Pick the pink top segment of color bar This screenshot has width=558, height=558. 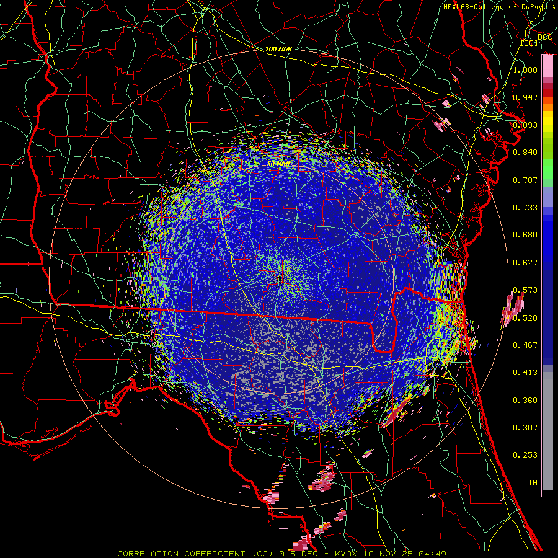(547, 66)
